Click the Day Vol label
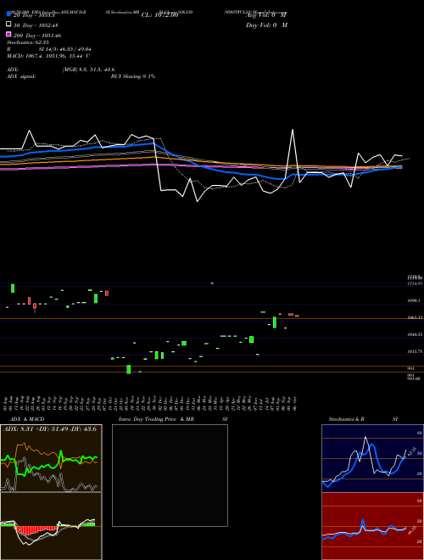This screenshot has height=560, width=424. 266,25
